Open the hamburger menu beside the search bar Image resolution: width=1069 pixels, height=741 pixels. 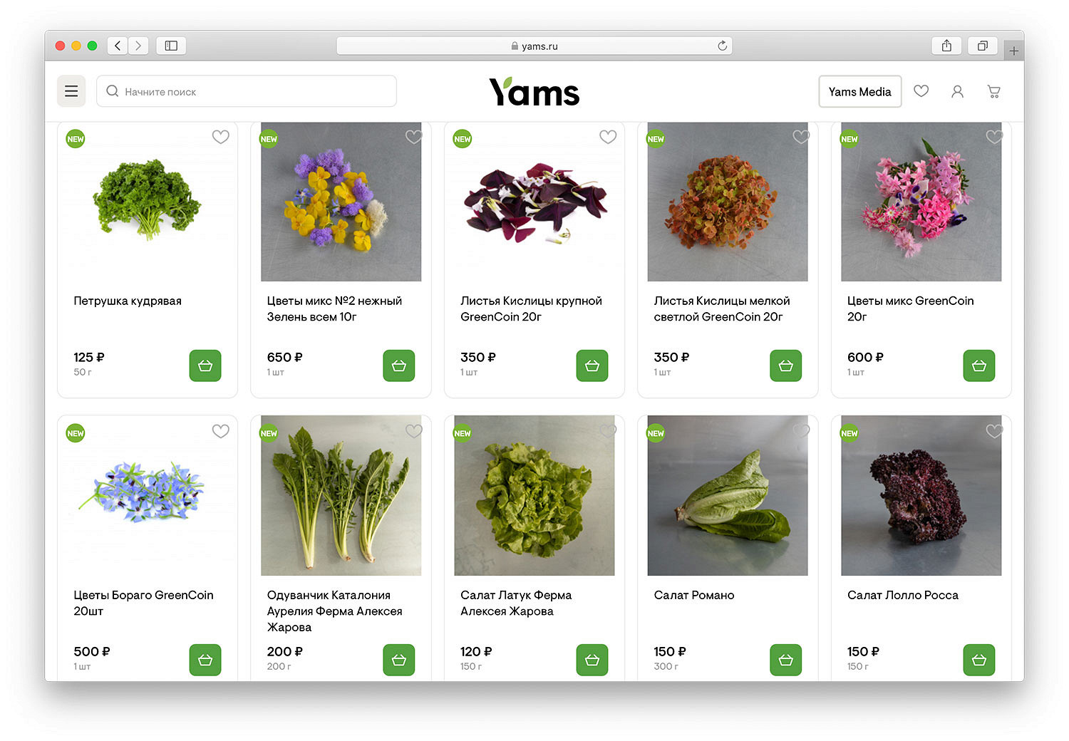[71, 91]
